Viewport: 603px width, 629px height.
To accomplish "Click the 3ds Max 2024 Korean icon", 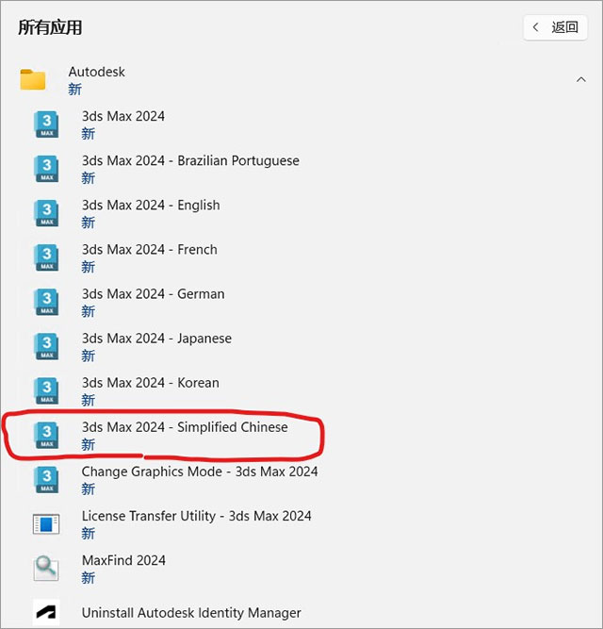I will [47, 391].
